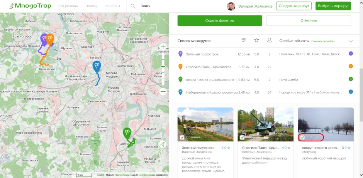
Task: Click purple pin icon in Зеленый полуостров row
Action: click(x=180, y=54)
